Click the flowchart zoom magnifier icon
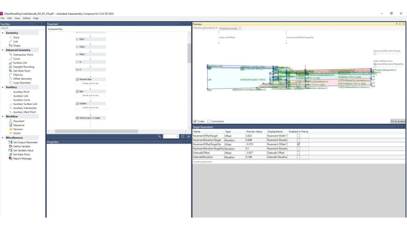This screenshot has height=229, width=407. click(x=159, y=136)
